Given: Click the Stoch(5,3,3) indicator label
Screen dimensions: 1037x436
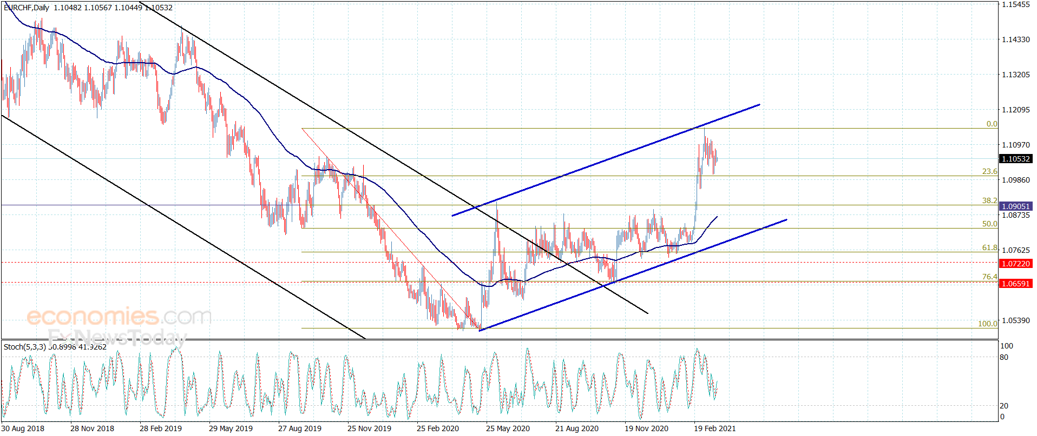Looking at the screenshot, I should (x=25, y=347).
